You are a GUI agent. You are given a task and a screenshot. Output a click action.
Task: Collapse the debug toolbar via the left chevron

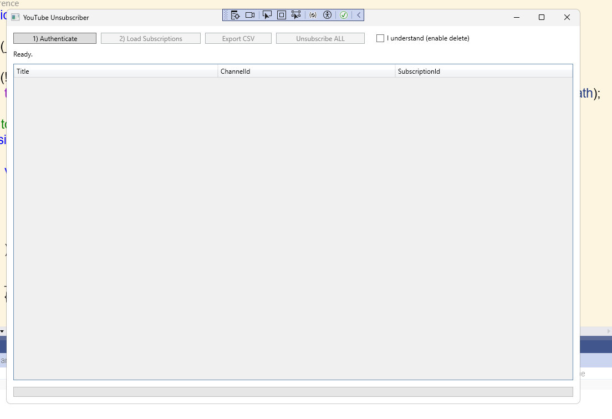(358, 15)
